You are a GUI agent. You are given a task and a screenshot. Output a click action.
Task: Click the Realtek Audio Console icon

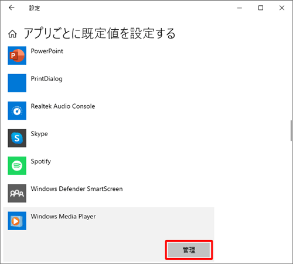[x=17, y=110]
